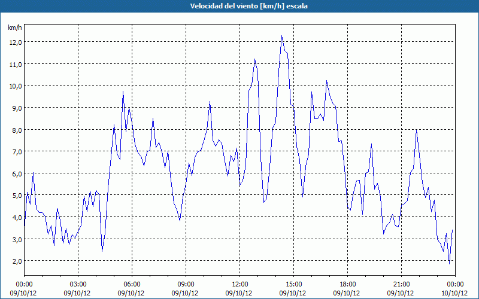
Task: Click the '11,0' y-axis value
Action: tap(16, 65)
